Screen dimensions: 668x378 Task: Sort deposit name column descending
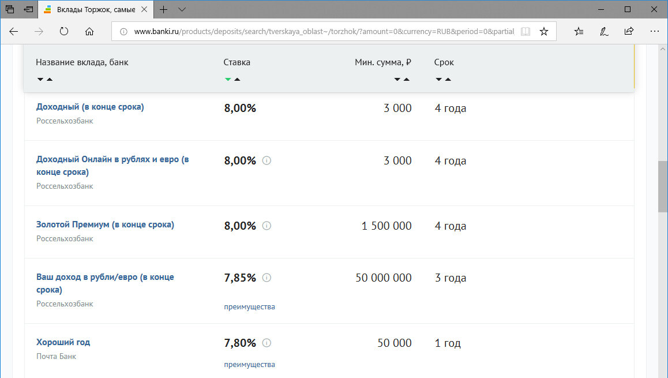click(x=40, y=79)
